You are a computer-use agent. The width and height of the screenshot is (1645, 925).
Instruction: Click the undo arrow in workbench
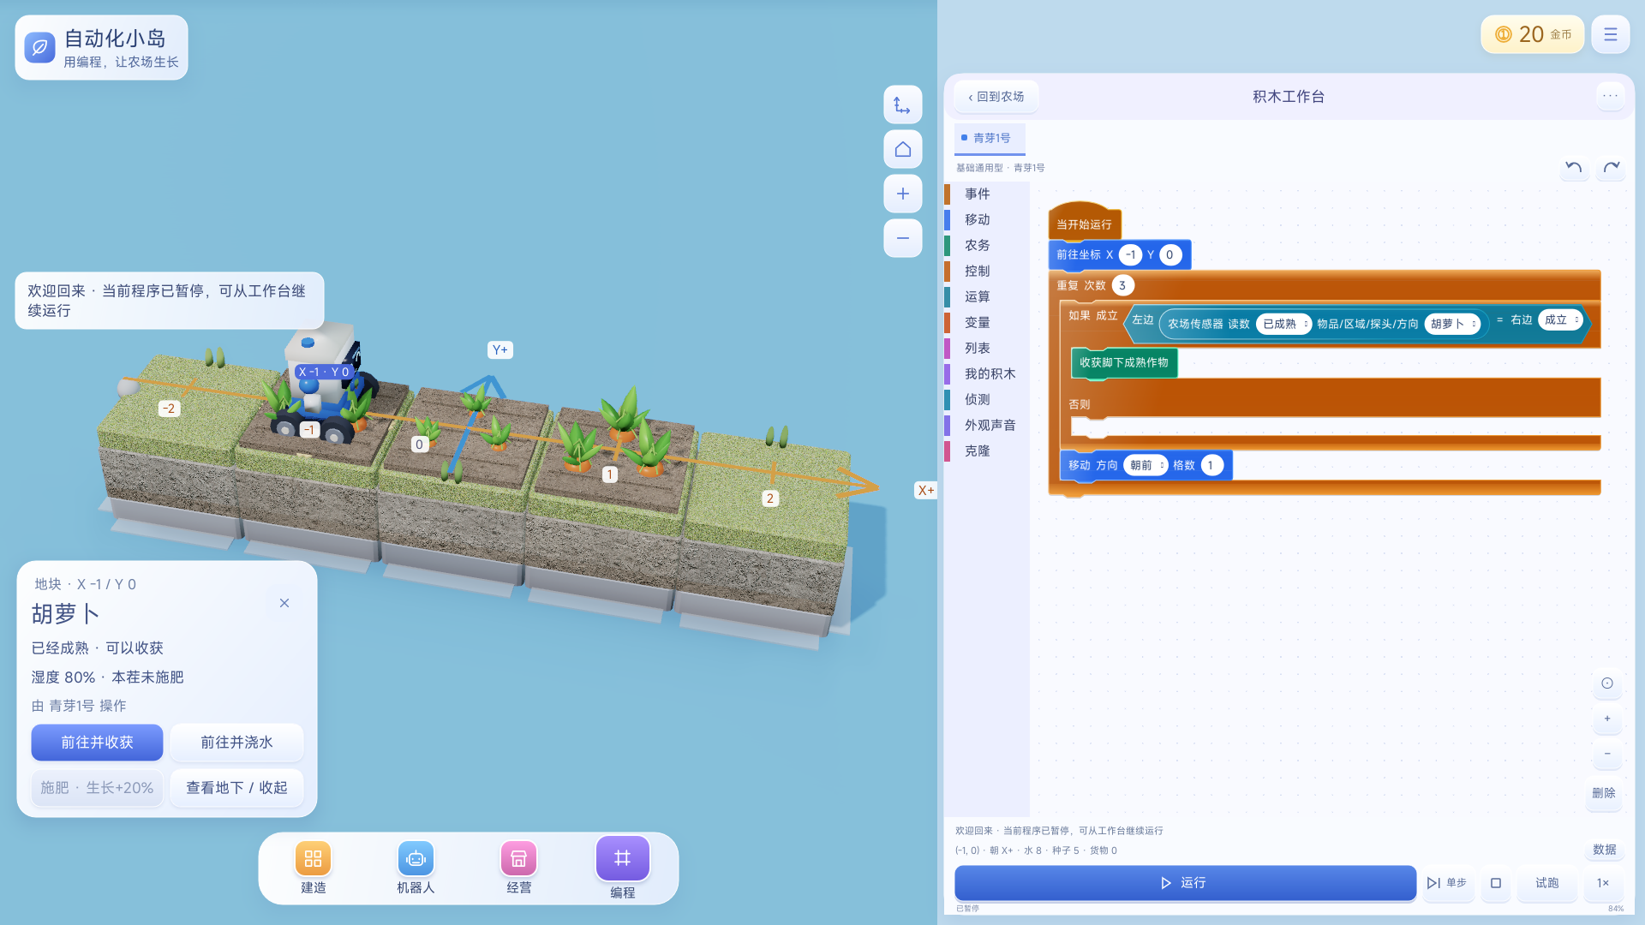[x=1573, y=167]
